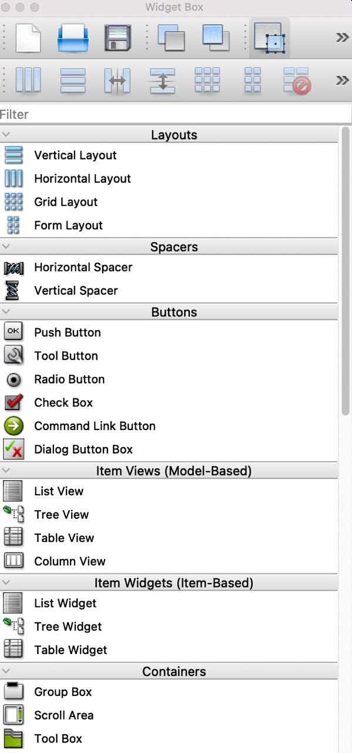Click in the Filter text field
This screenshot has height=753, width=352.
[176, 114]
